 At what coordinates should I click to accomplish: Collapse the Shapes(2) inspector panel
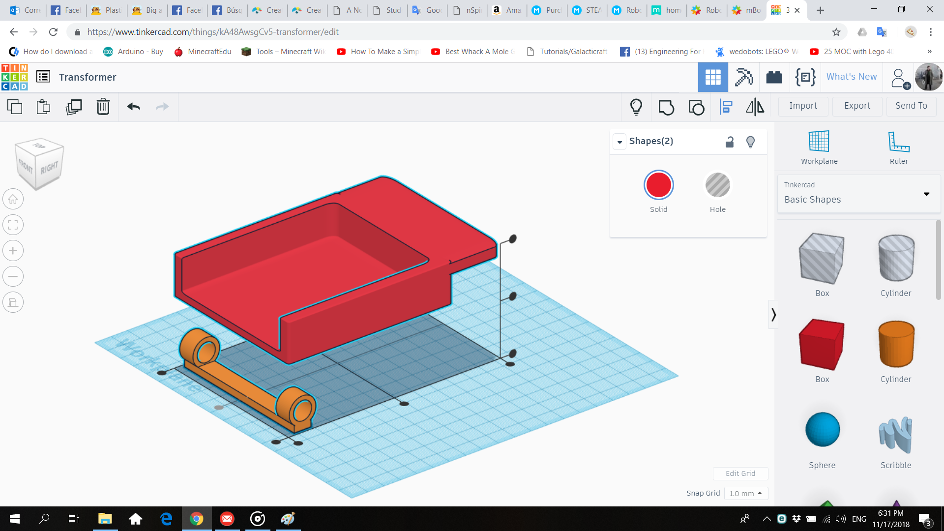pos(619,142)
